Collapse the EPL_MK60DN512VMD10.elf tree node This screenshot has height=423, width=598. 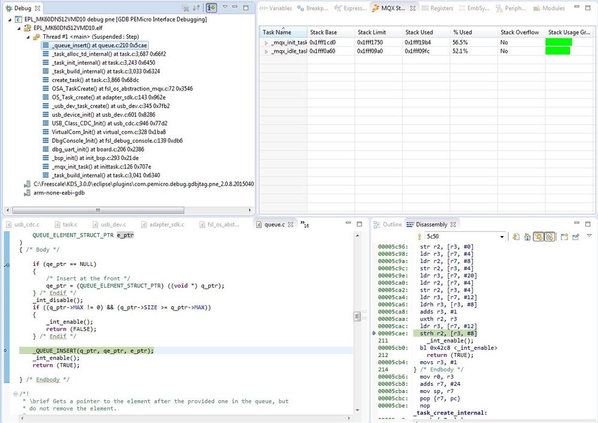pyautogui.click(x=19, y=28)
